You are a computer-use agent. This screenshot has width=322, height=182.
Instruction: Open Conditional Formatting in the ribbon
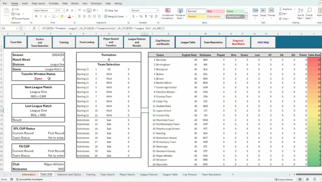pyautogui.click(x=167, y=14)
